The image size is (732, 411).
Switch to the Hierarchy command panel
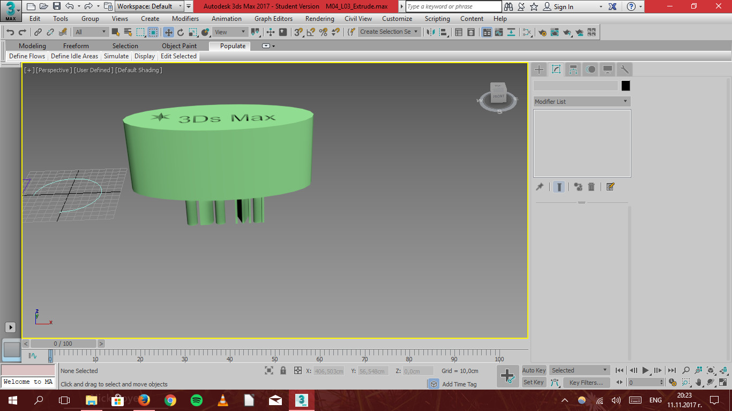tap(573, 69)
